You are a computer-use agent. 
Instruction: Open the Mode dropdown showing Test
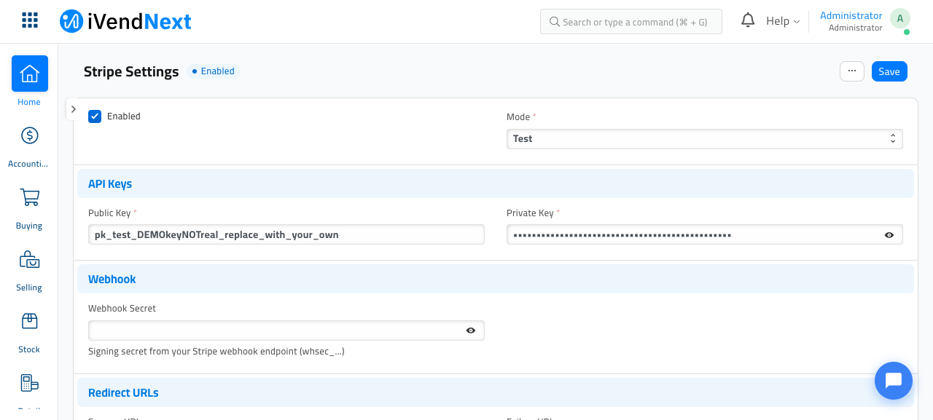click(705, 139)
